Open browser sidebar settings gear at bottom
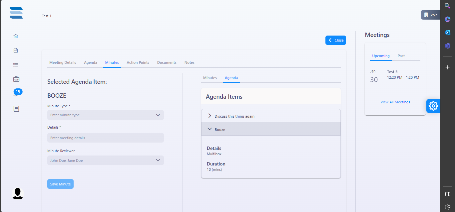The height and width of the screenshot is (212, 455). coord(448,207)
